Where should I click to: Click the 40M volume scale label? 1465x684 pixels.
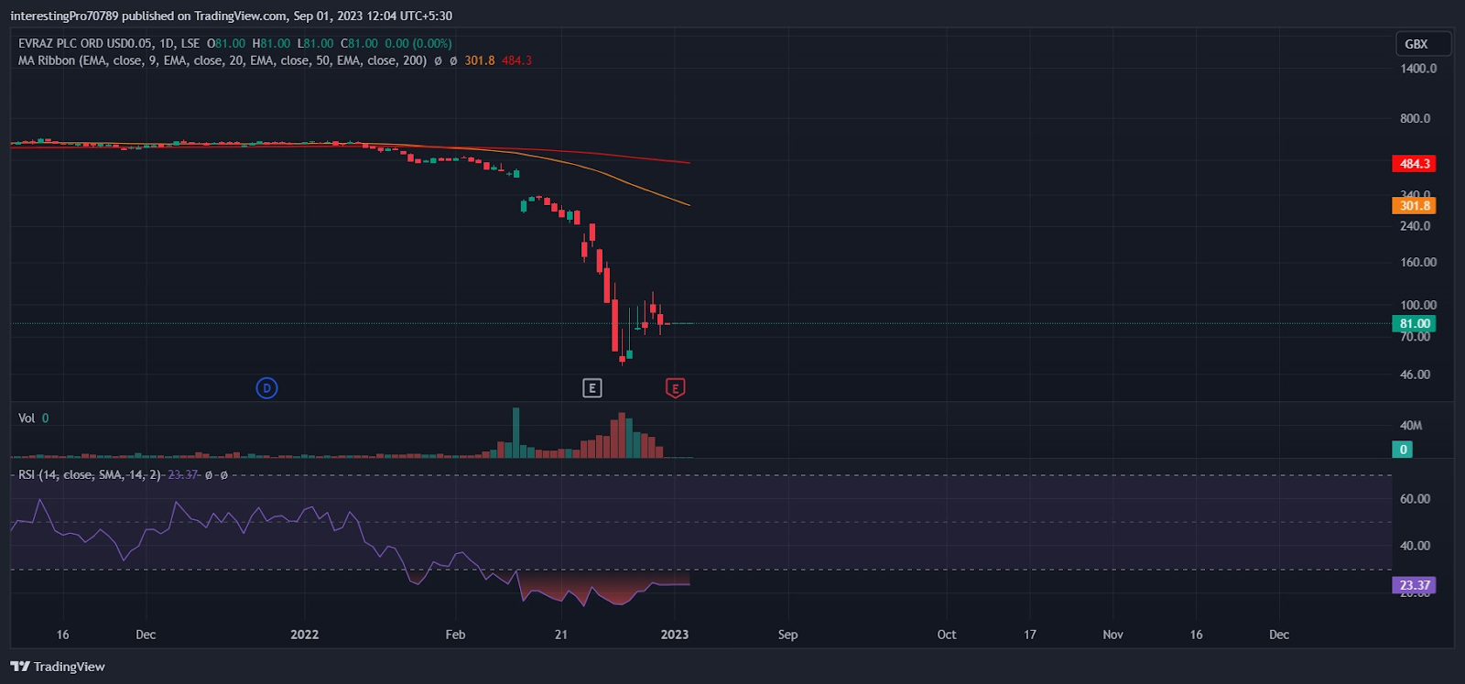[x=1411, y=426]
